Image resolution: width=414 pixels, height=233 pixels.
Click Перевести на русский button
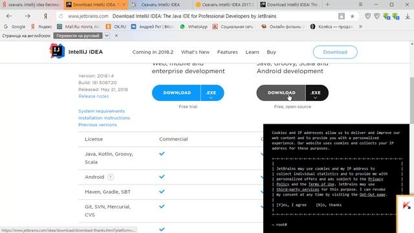coord(78,36)
